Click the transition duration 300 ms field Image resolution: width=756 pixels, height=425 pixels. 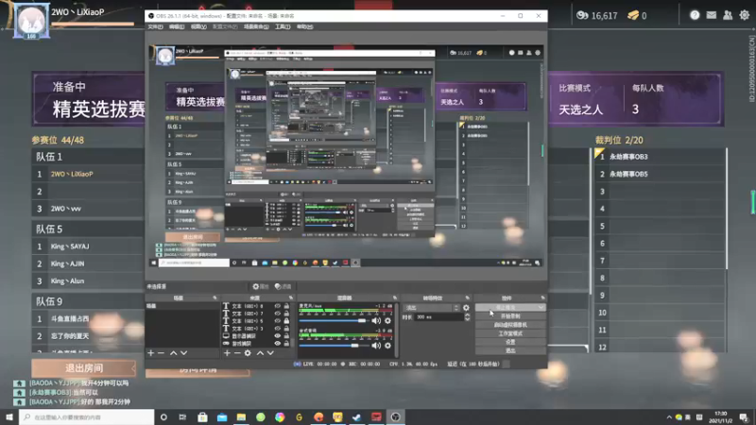[438, 317]
